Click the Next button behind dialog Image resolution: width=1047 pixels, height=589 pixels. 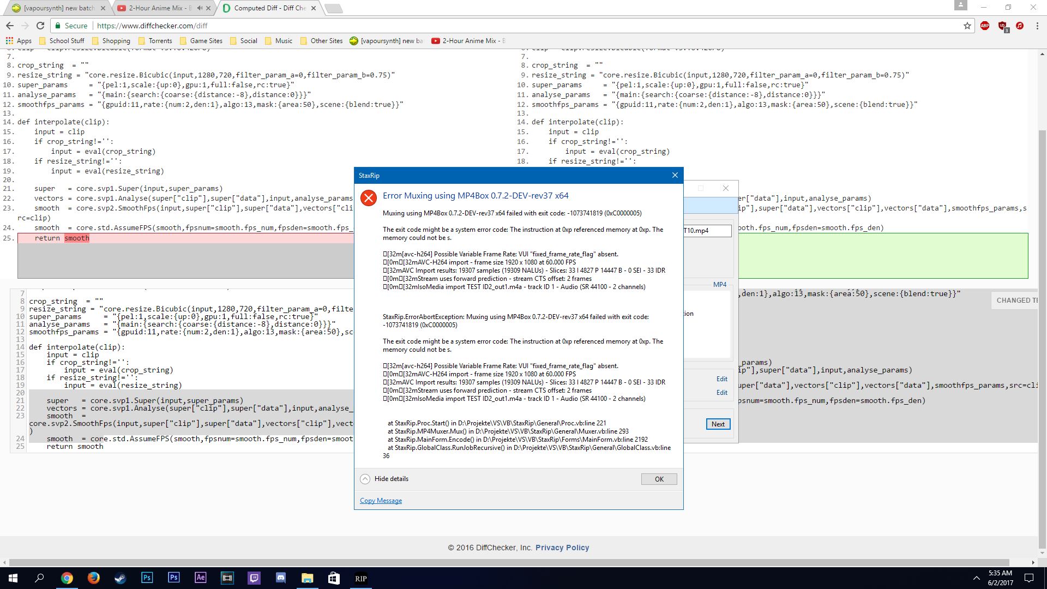pyautogui.click(x=718, y=424)
